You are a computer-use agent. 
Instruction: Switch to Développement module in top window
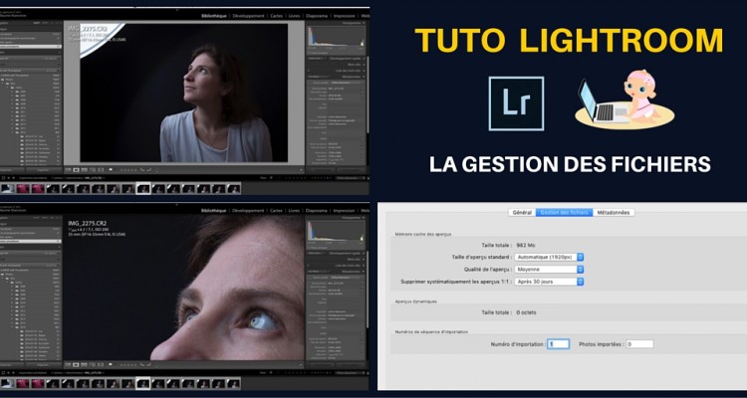(x=248, y=16)
